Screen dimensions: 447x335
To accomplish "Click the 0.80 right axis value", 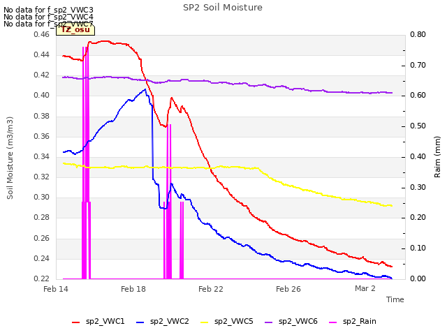I will (x=418, y=34).
